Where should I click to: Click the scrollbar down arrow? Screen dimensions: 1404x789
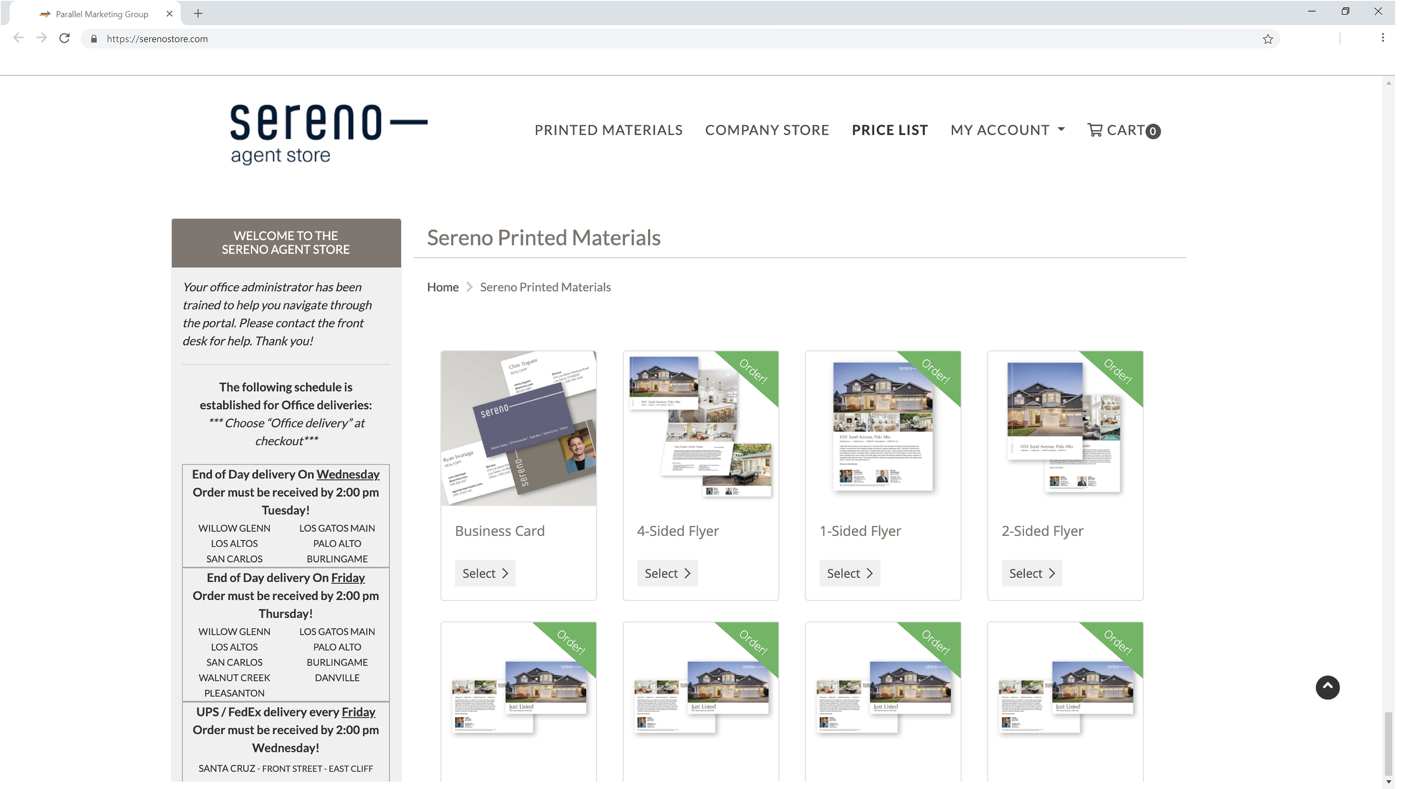(1388, 781)
